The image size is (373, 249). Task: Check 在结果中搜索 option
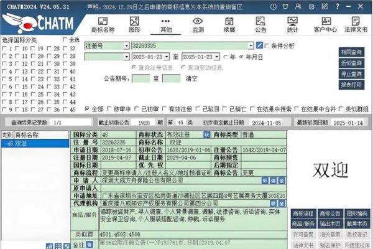252,109
